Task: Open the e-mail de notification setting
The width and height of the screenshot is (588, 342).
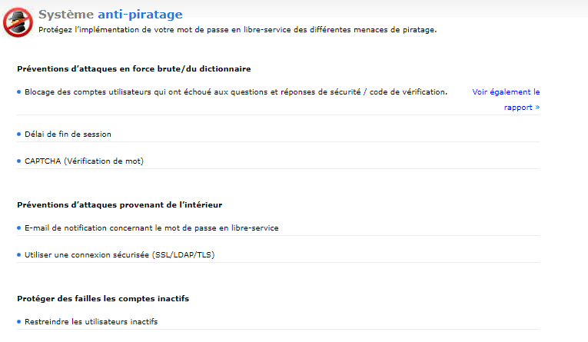Action: (151, 227)
